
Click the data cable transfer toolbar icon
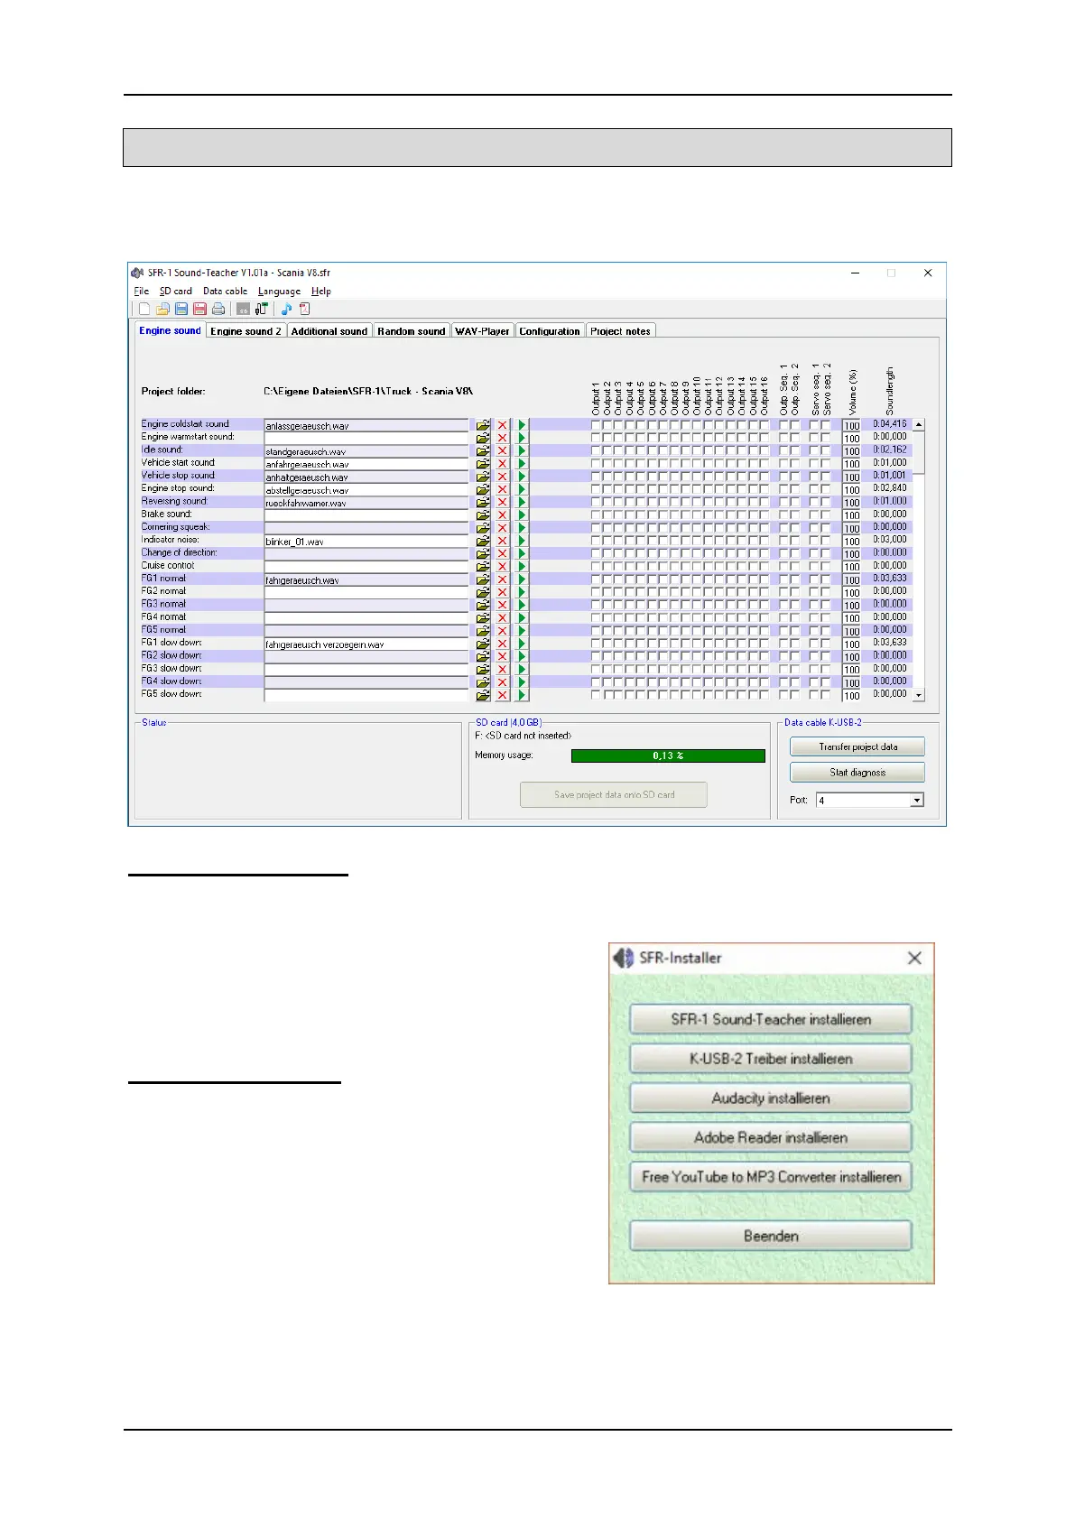click(x=262, y=309)
